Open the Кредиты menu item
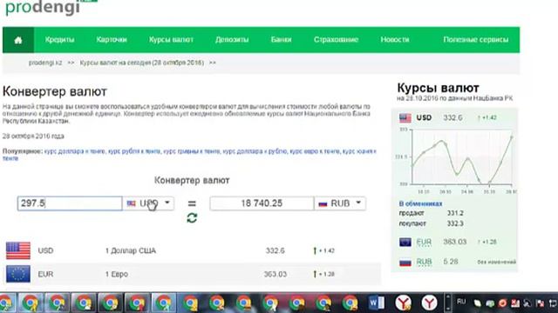Viewport: 558px width, 313px height. click(60, 40)
